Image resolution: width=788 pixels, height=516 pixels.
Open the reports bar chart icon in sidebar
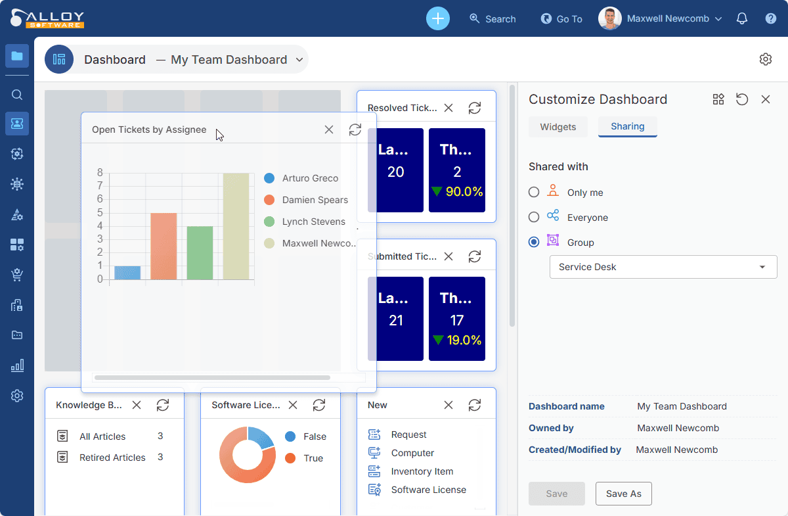click(17, 365)
